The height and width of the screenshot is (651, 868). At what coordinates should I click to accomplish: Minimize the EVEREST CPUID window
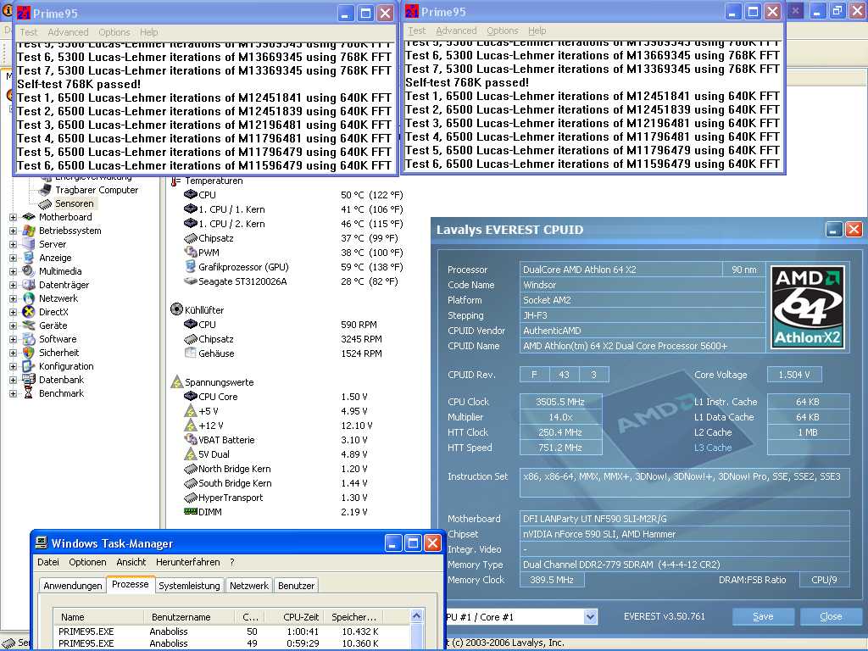pos(834,229)
